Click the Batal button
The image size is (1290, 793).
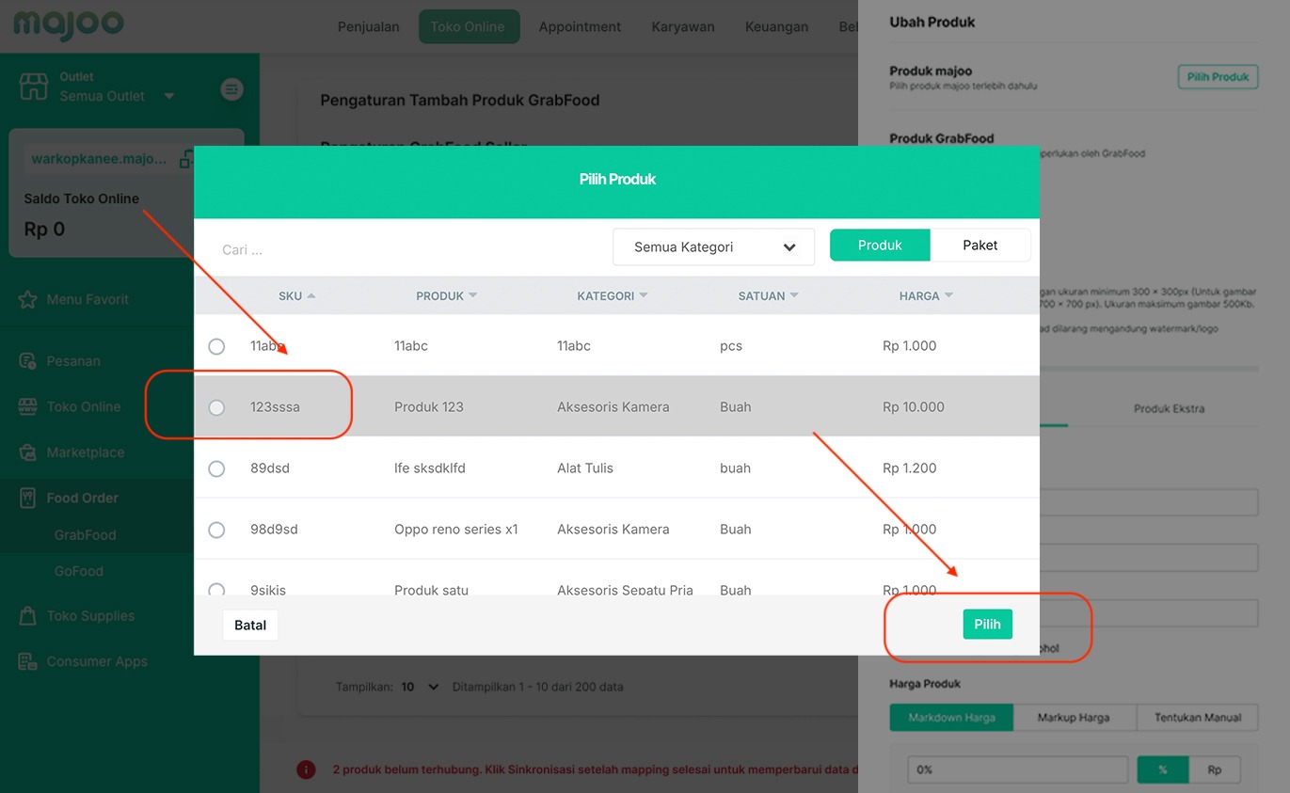(x=250, y=625)
